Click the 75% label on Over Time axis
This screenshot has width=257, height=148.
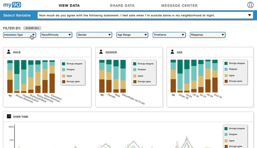pos(12,140)
